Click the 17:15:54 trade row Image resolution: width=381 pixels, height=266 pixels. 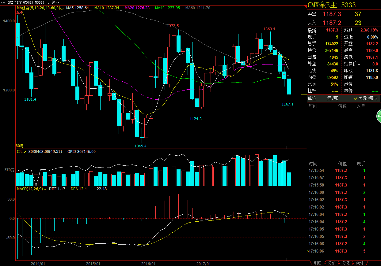344,170
